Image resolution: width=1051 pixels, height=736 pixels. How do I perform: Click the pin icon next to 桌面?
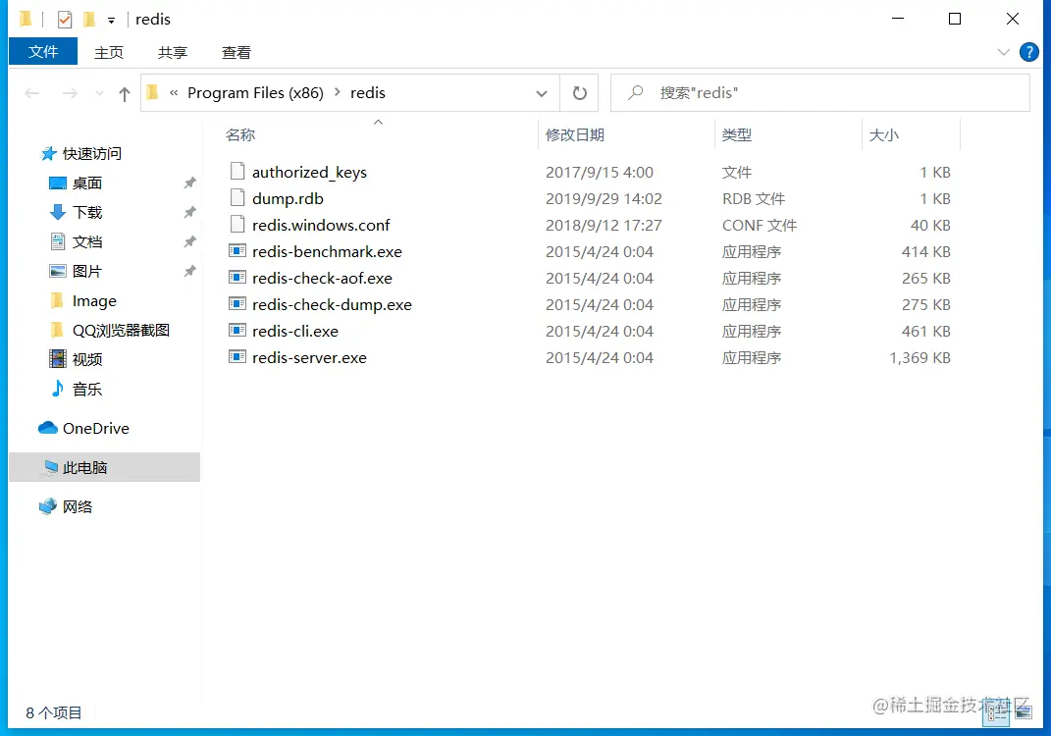click(189, 183)
